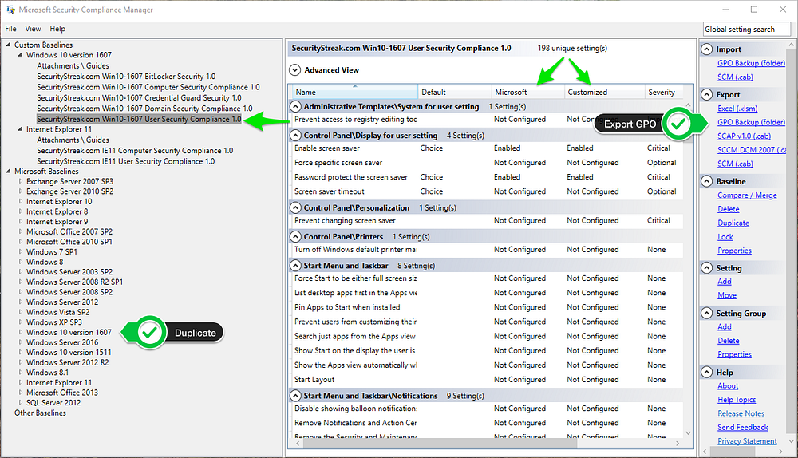Collapse Control Panel\Printers group icon
This screenshot has height=458, width=798.
coord(296,237)
